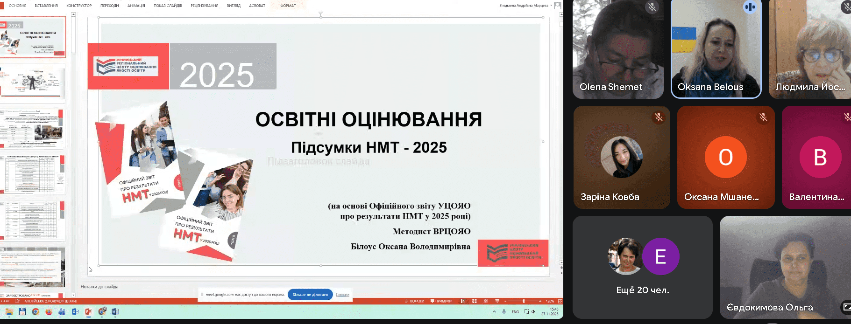The image size is (851, 324).
Task: Open the second Chrome profile taskbar icon
Action: (102, 311)
